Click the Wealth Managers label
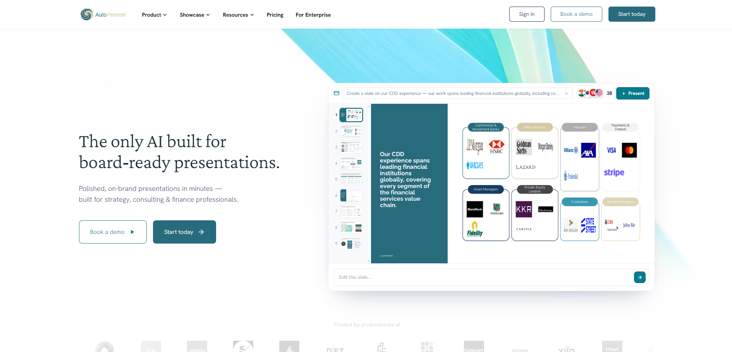This screenshot has height=352, width=732. click(620, 202)
